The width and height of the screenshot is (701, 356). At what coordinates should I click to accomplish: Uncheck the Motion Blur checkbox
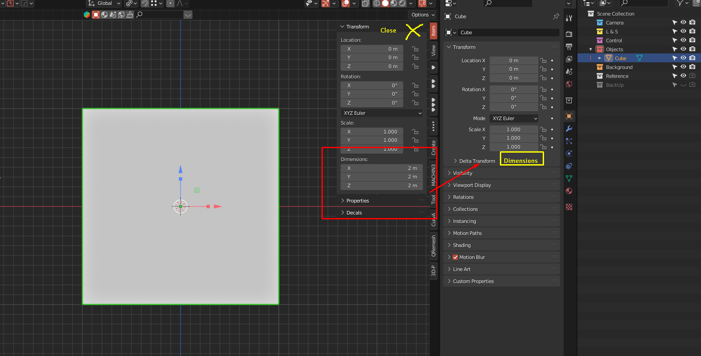coord(455,257)
